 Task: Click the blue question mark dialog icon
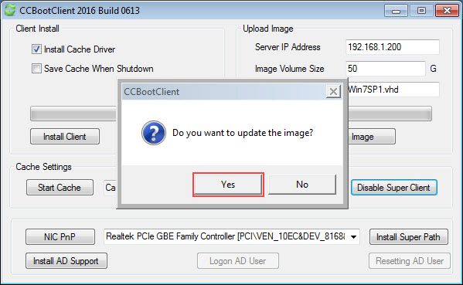[154, 133]
